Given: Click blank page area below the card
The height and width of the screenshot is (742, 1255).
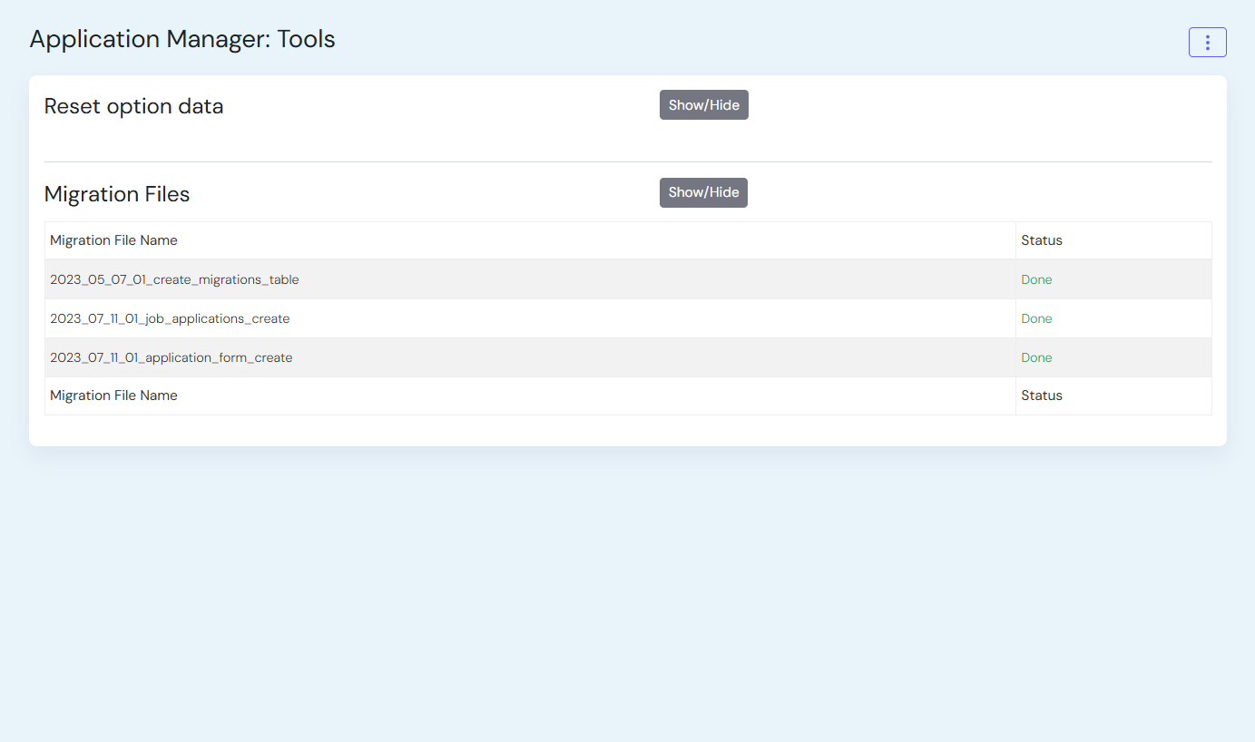Looking at the screenshot, I should (x=626, y=590).
